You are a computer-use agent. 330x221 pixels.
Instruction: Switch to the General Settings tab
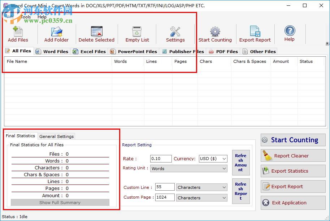pyautogui.click(x=56, y=136)
